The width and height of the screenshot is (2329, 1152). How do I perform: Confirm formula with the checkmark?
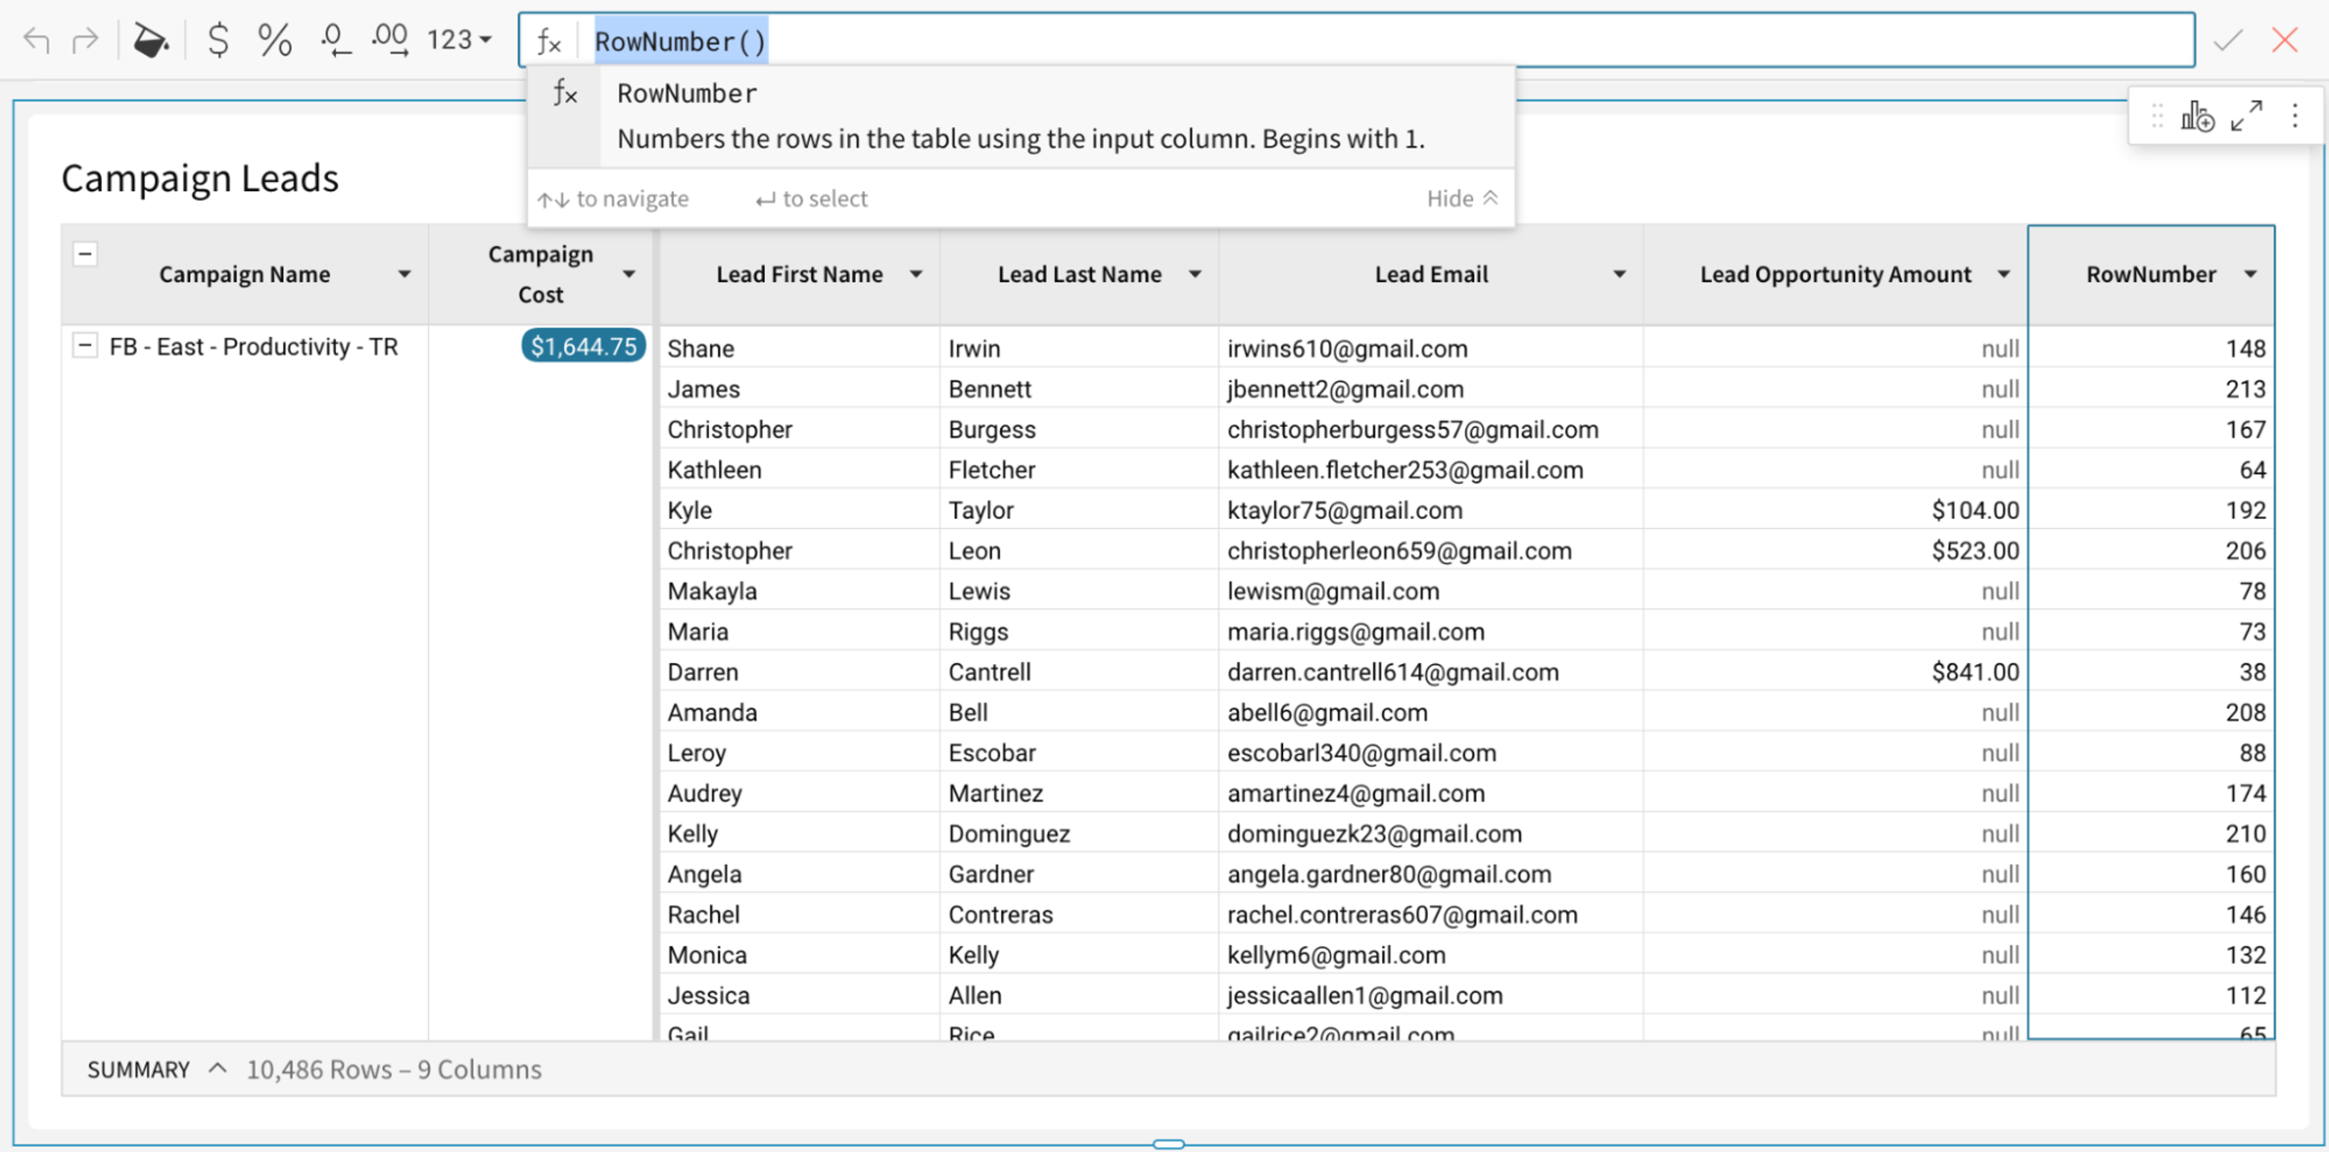tap(2228, 40)
